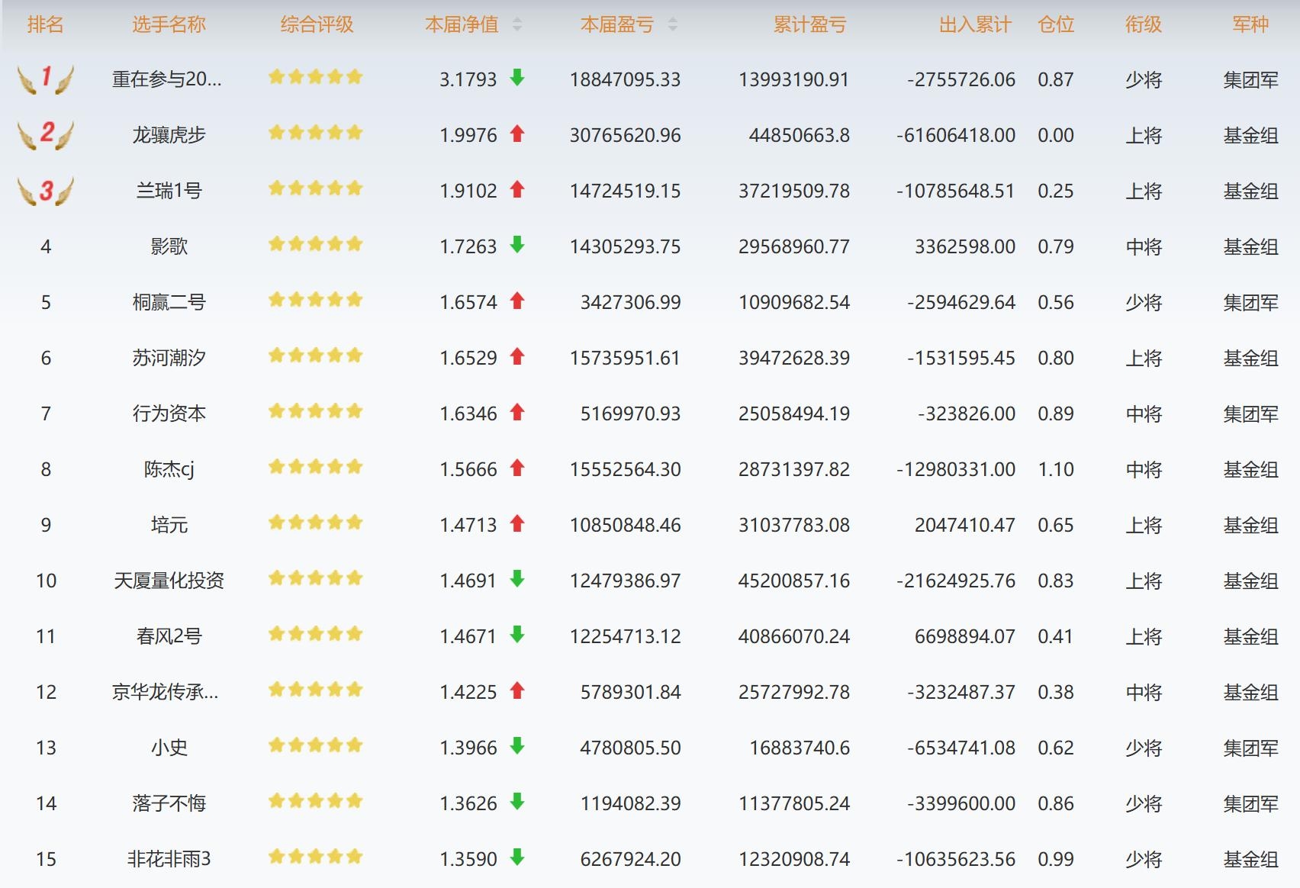Click the third place winged medal icon

click(x=46, y=191)
